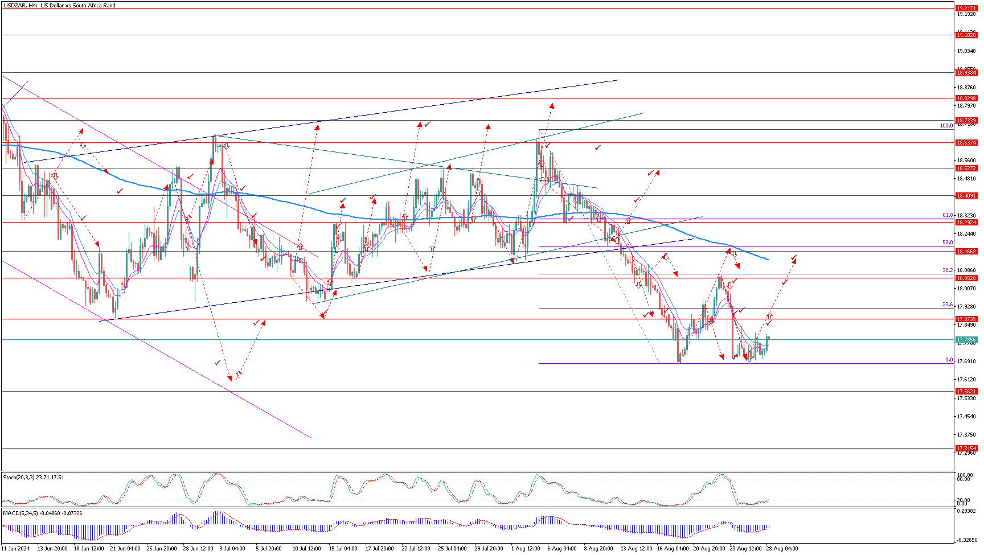Click the 22 Jul 12:00 time label
This screenshot has width=984, height=555.
point(417,549)
